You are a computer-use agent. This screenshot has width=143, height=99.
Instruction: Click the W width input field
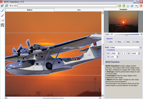pos(114,53)
